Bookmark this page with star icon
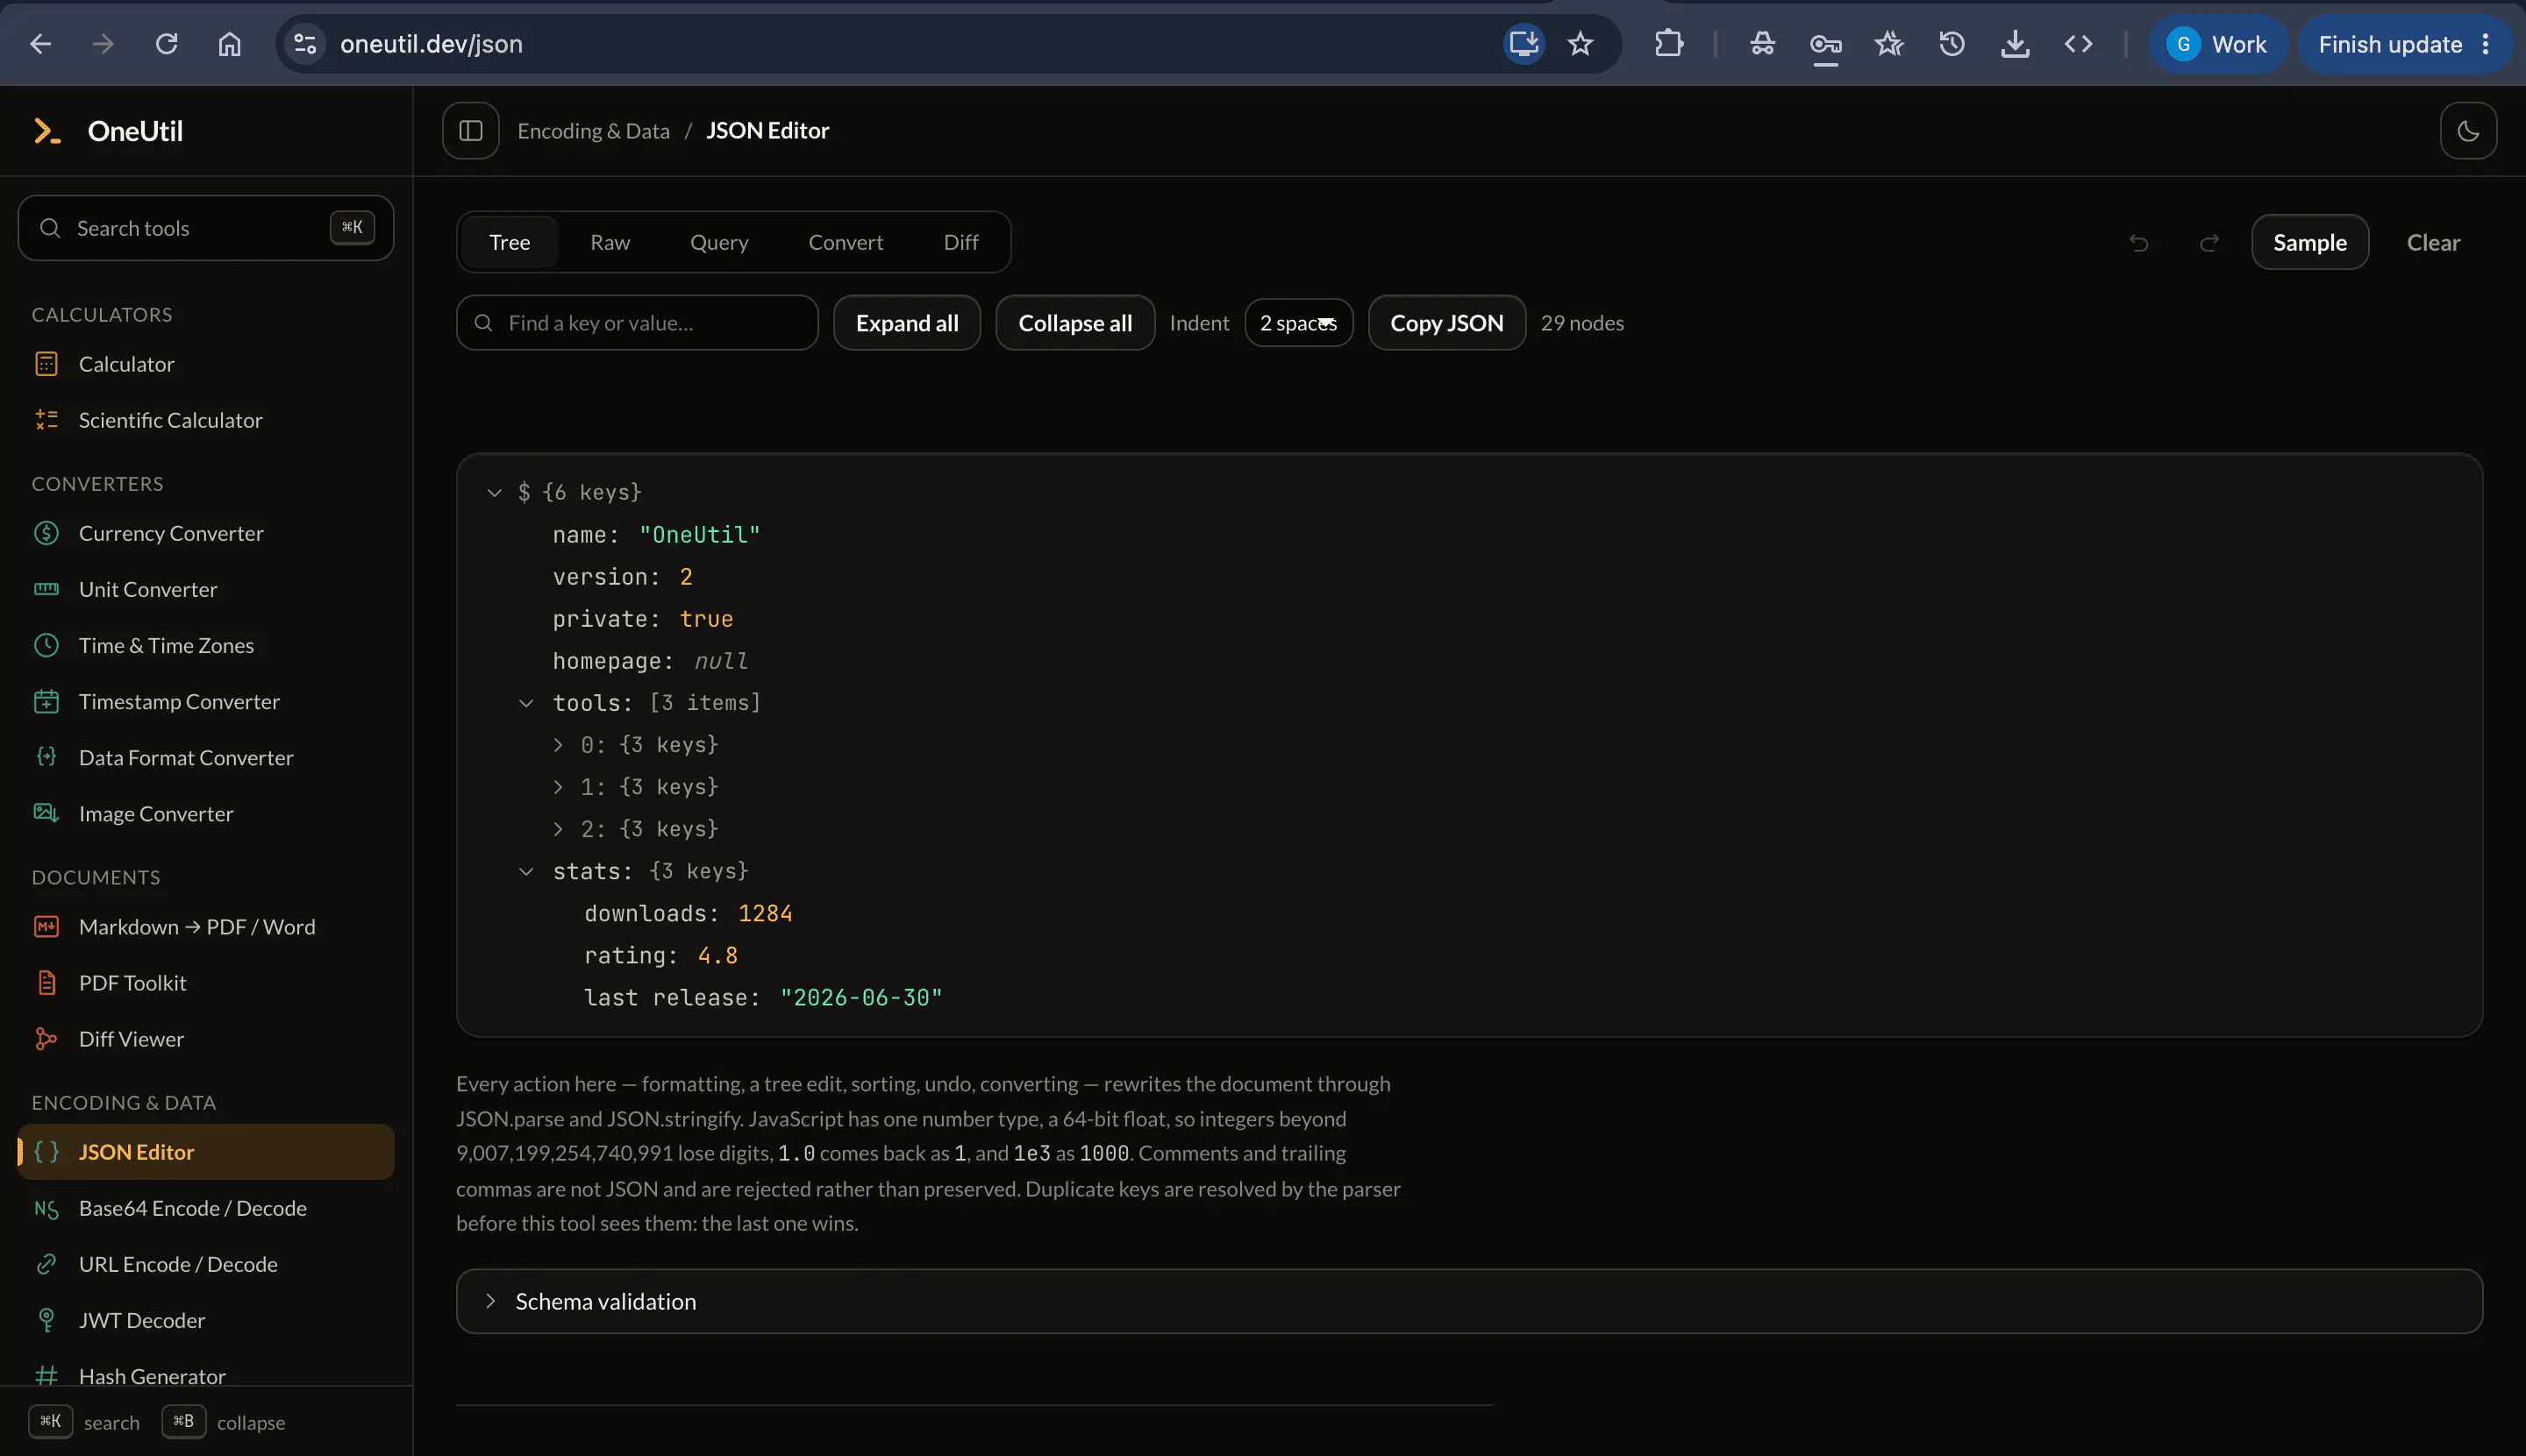This screenshot has width=2526, height=1456. click(x=1580, y=44)
